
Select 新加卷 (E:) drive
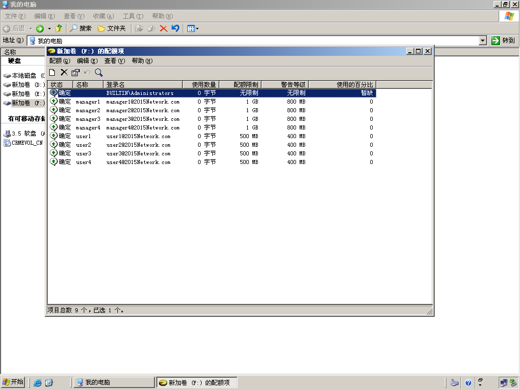24,94
